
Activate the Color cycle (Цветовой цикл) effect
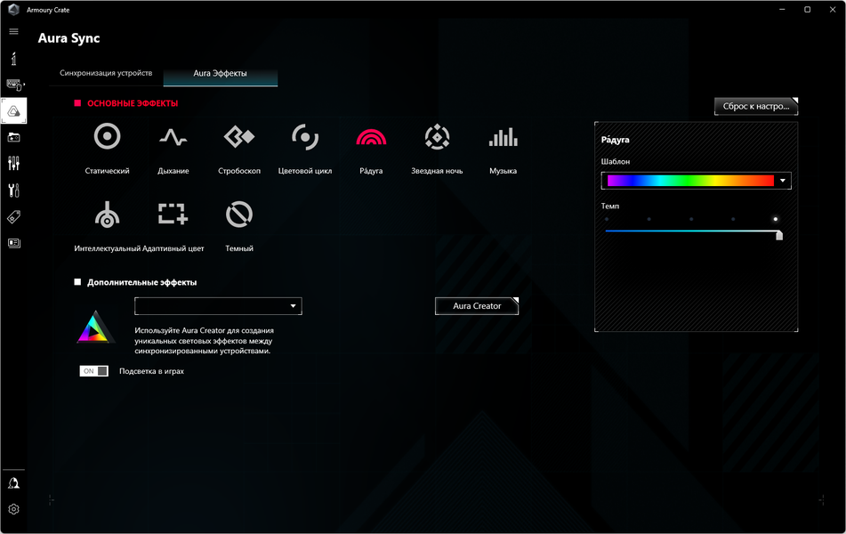[x=305, y=137]
